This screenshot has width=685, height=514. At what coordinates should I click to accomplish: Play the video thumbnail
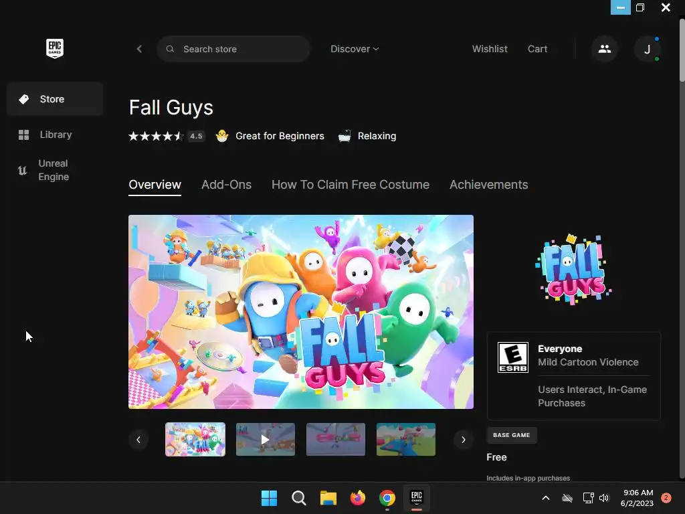point(265,439)
